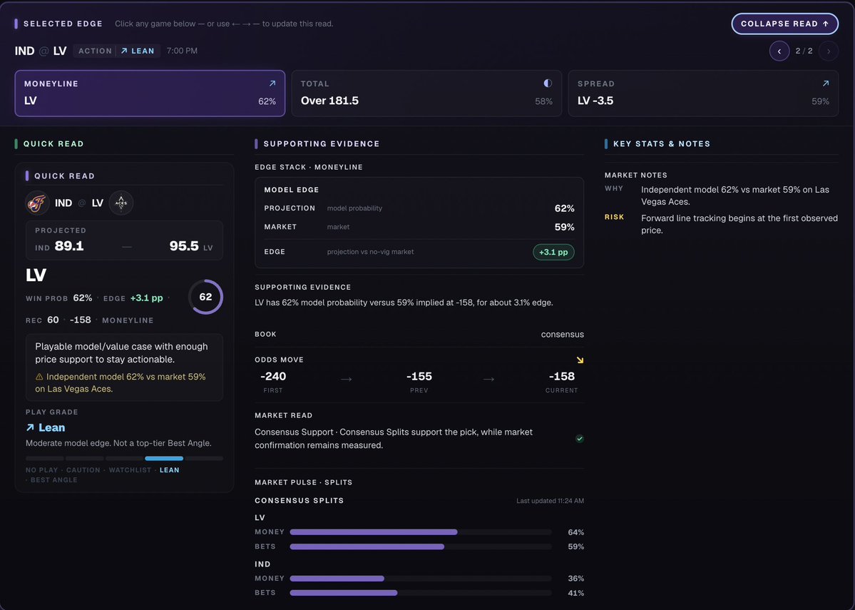Click the previous odds value -155
The width and height of the screenshot is (855, 610).
point(419,377)
